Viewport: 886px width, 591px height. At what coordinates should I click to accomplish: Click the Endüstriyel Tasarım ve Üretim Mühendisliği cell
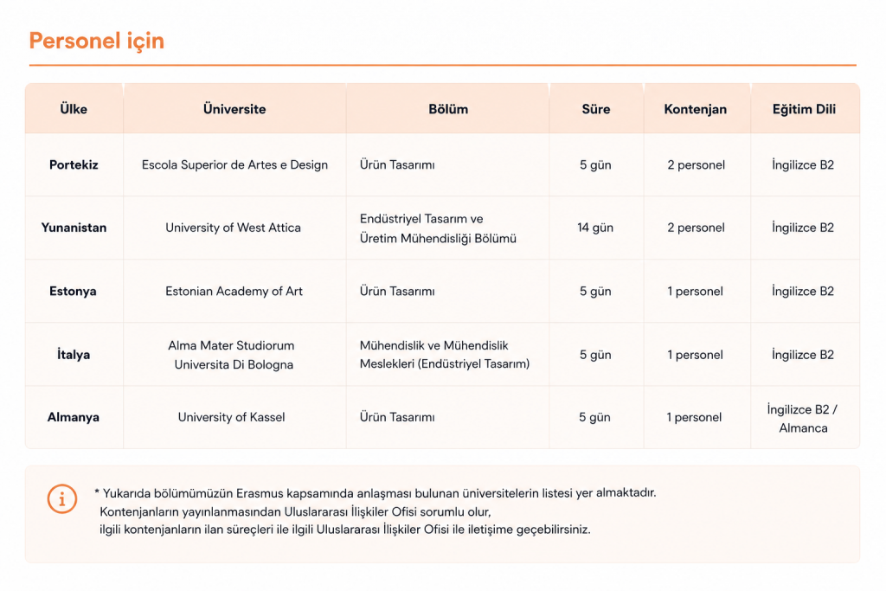coord(438,228)
